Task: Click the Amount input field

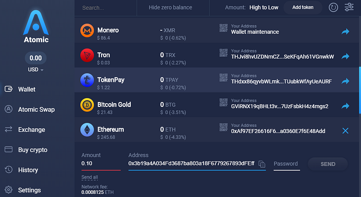Action: pyautogui.click(x=101, y=164)
